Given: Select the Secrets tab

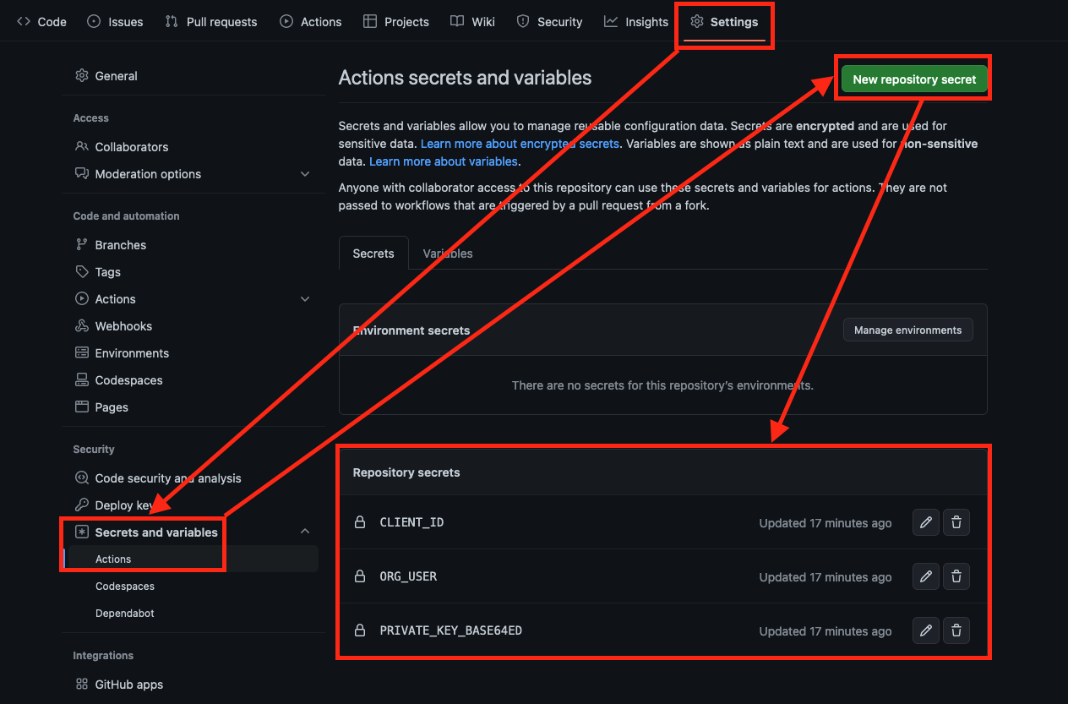Looking at the screenshot, I should point(373,254).
